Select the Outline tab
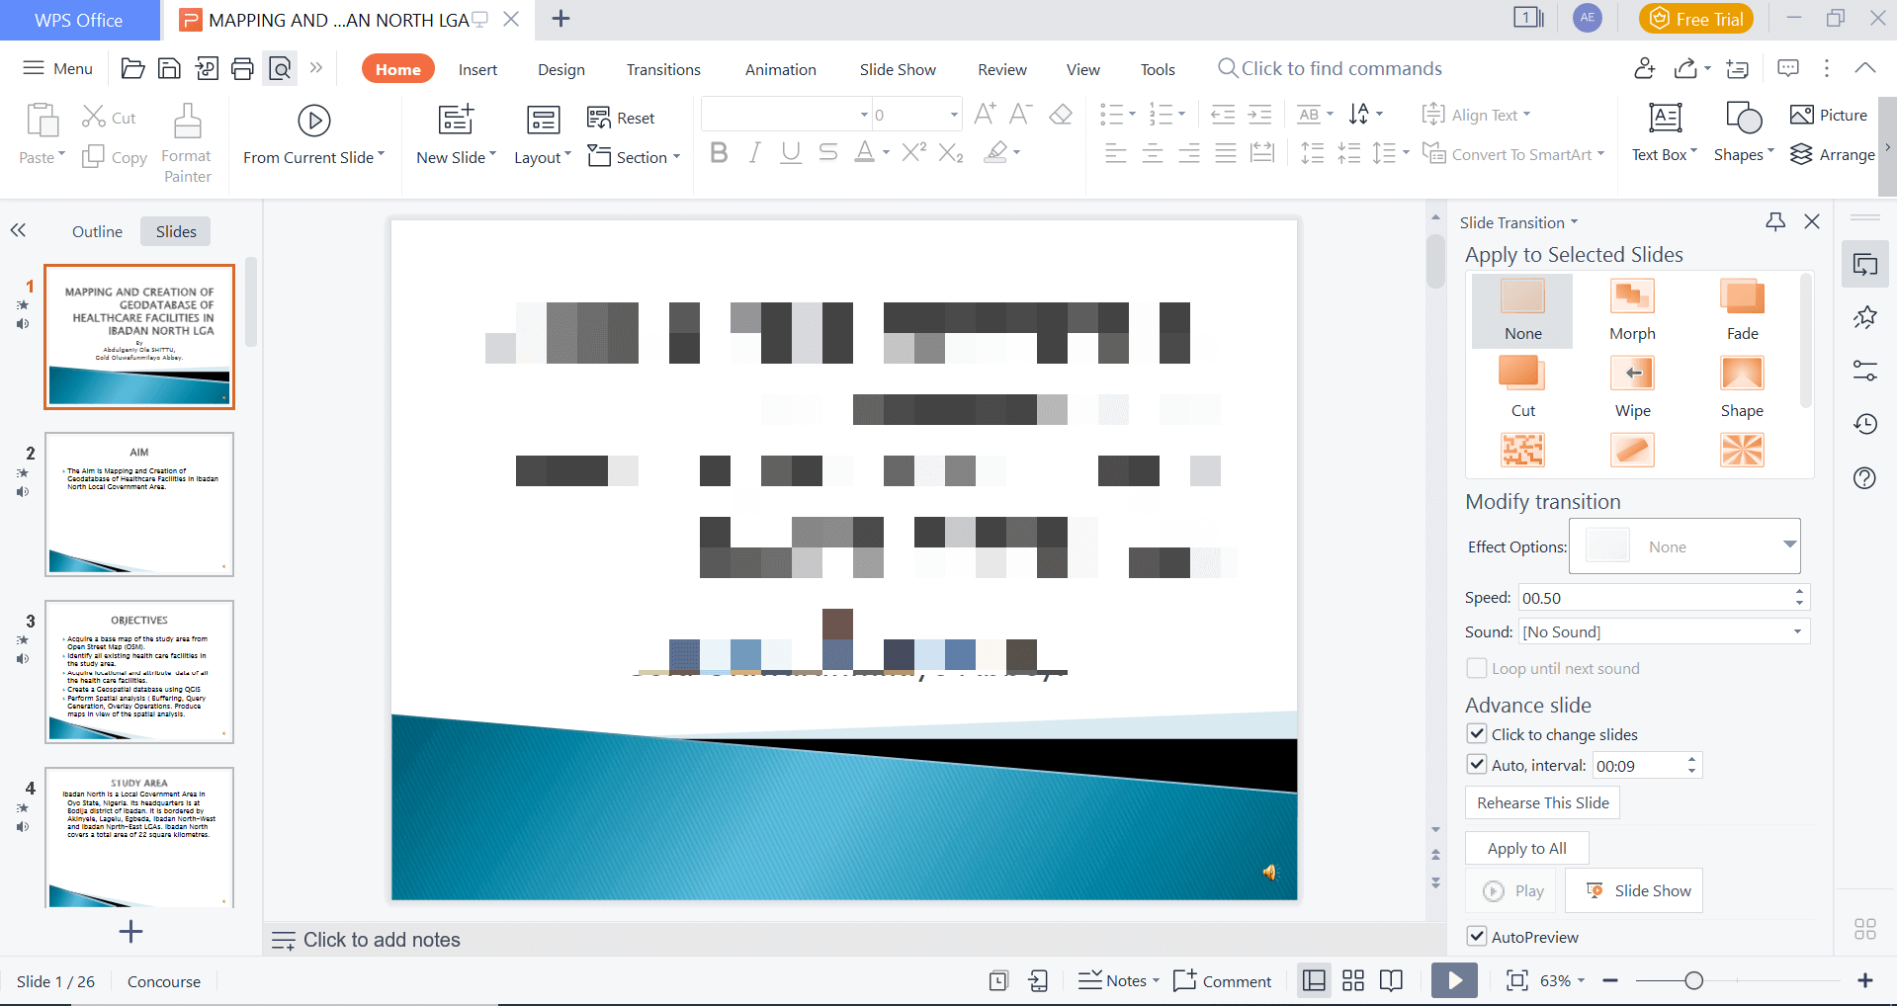The height and width of the screenshot is (1006, 1897). [x=96, y=230]
